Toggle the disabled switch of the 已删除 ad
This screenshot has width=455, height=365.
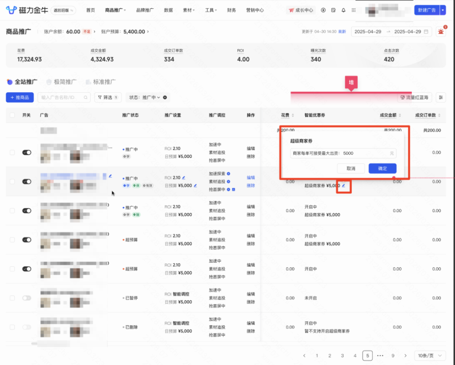point(27,327)
